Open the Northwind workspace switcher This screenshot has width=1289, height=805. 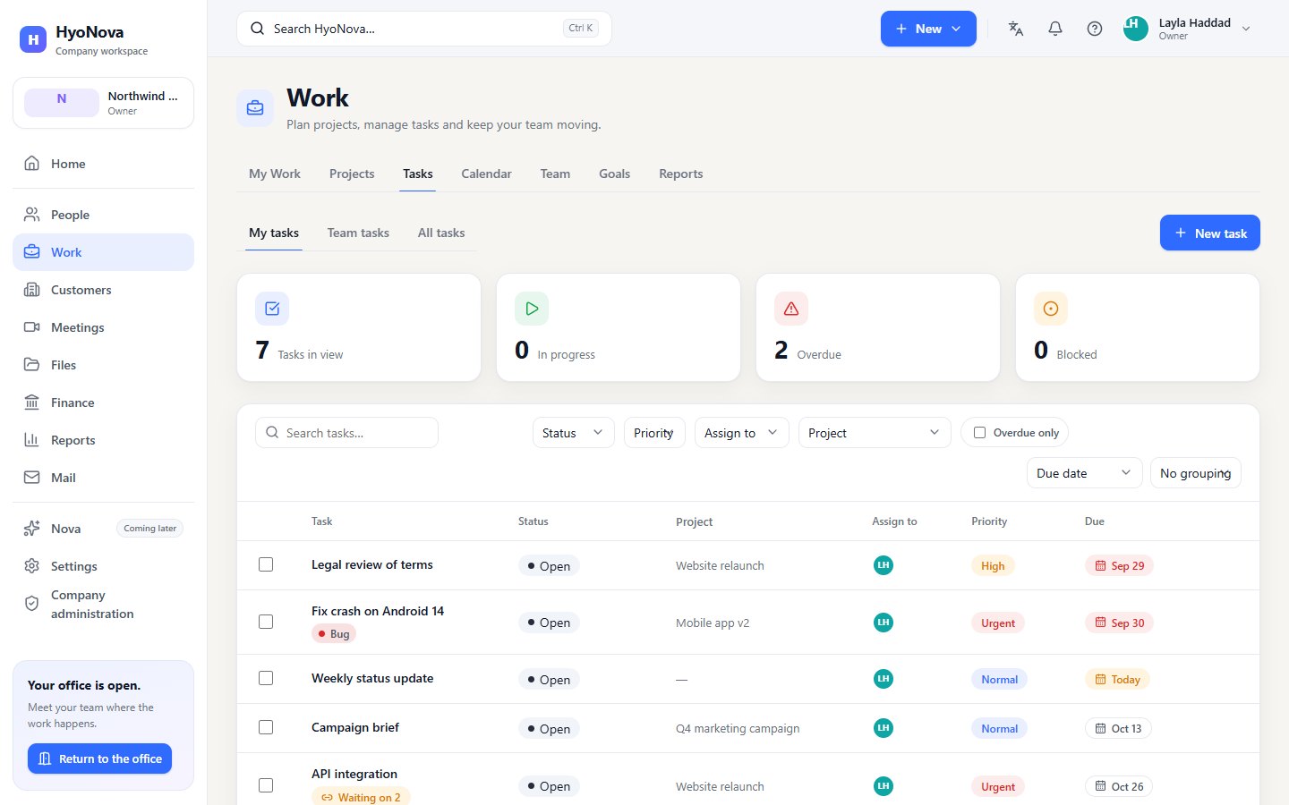coord(103,103)
